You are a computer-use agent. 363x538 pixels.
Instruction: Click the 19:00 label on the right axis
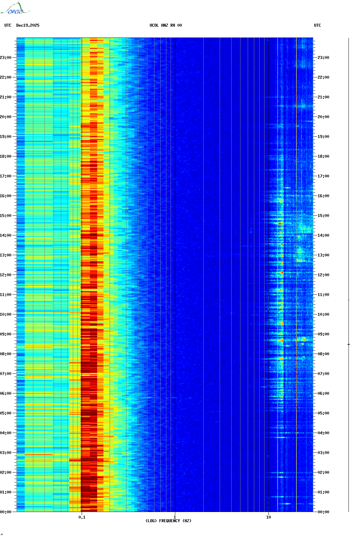323,137
